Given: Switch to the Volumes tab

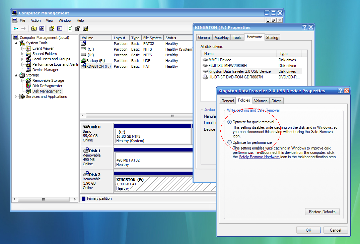Looking at the screenshot, I should (x=261, y=101).
